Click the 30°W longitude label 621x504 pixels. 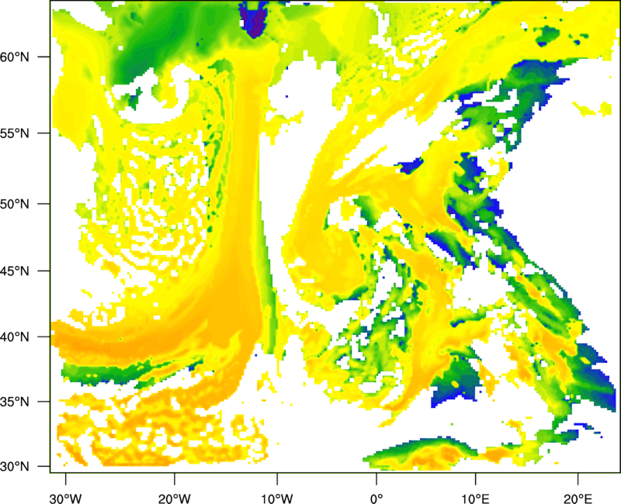tap(66, 499)
